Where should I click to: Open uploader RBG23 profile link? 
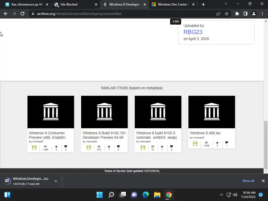coord(193,32)
